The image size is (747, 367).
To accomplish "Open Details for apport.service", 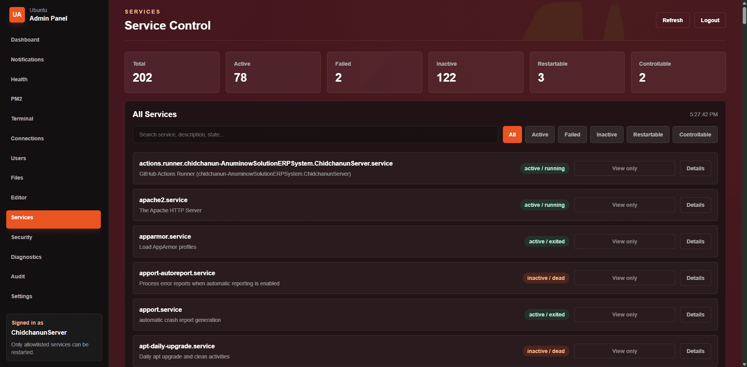I will pos(695,315).
